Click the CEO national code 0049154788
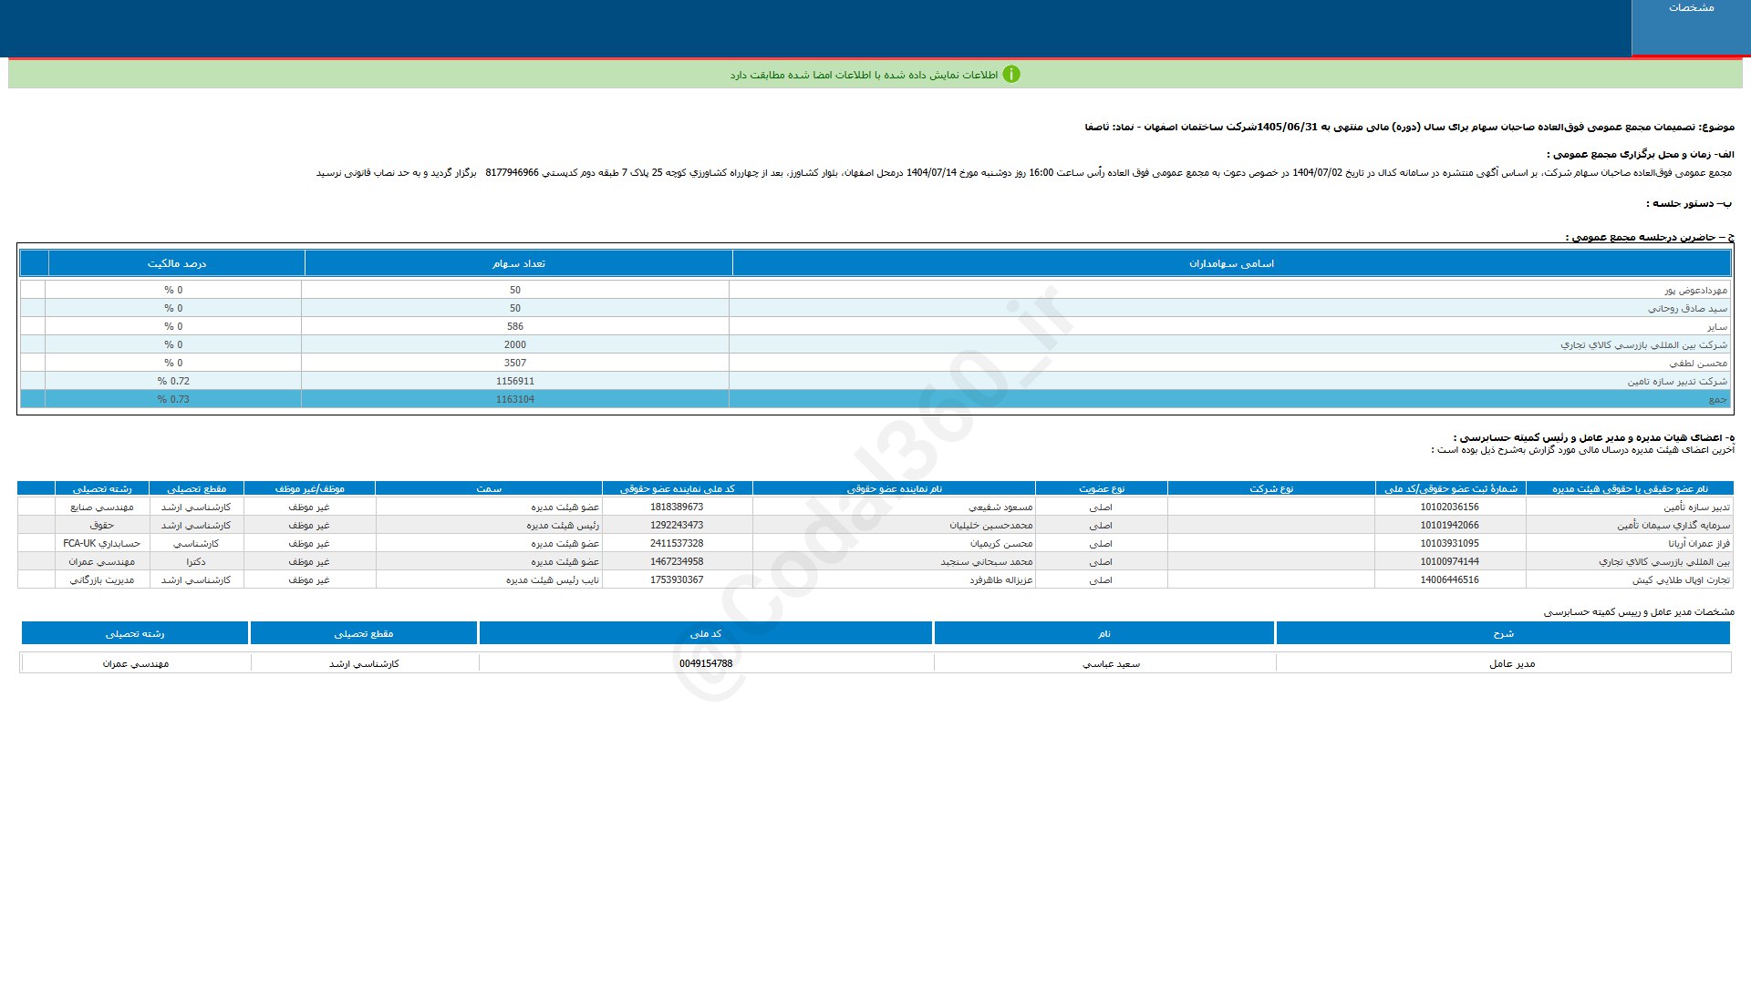The height and width of the screenshot is (984, 1751). (705, 663)
